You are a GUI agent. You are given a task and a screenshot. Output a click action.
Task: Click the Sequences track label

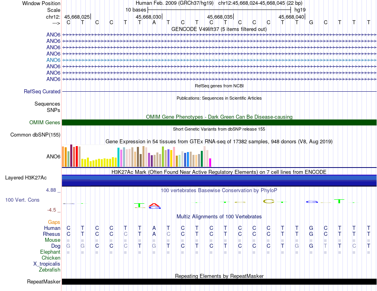point(47,104)
